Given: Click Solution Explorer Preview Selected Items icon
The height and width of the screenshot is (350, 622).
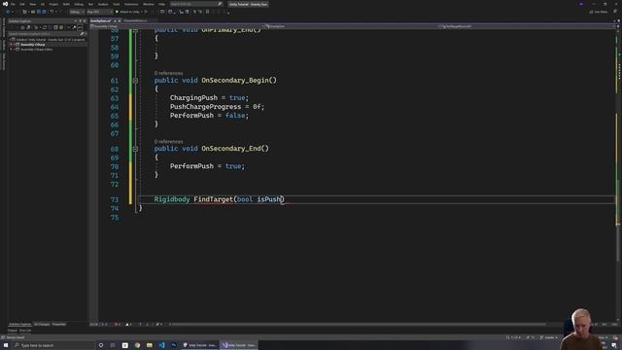Looking at the screenshot, I should click(80, 27).
